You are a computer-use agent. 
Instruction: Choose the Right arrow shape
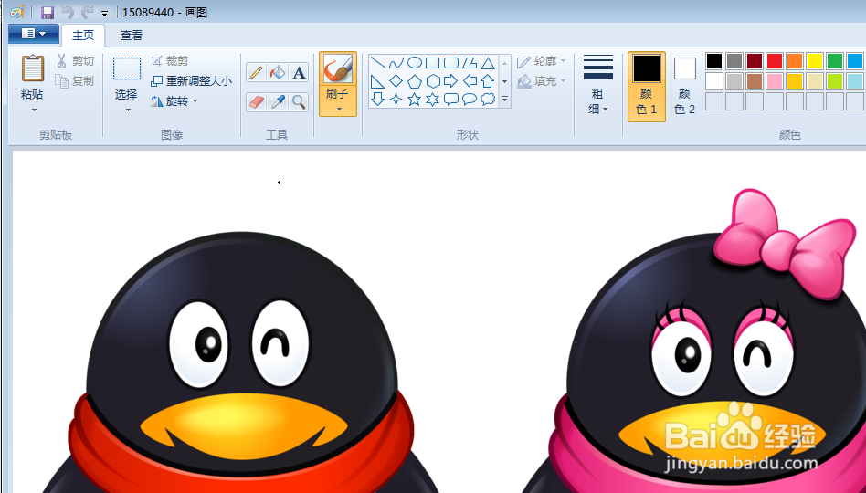(451, 81)
